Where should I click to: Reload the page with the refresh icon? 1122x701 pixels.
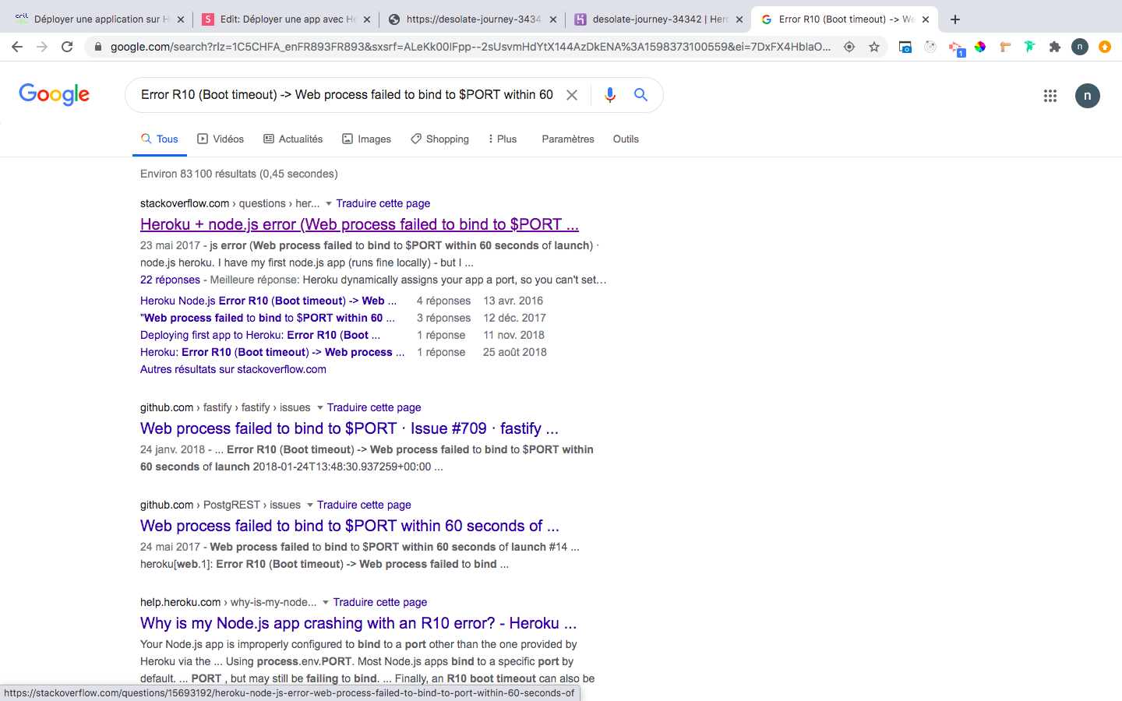click(x=67, y=47)
